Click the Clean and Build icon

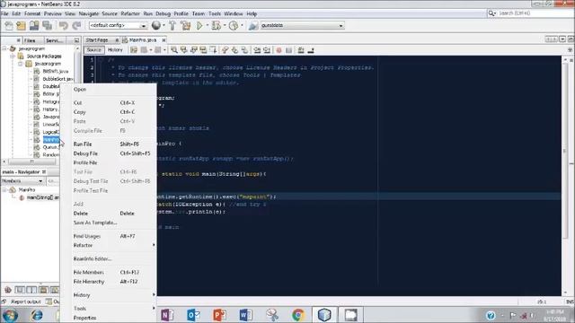click(186, 26)
